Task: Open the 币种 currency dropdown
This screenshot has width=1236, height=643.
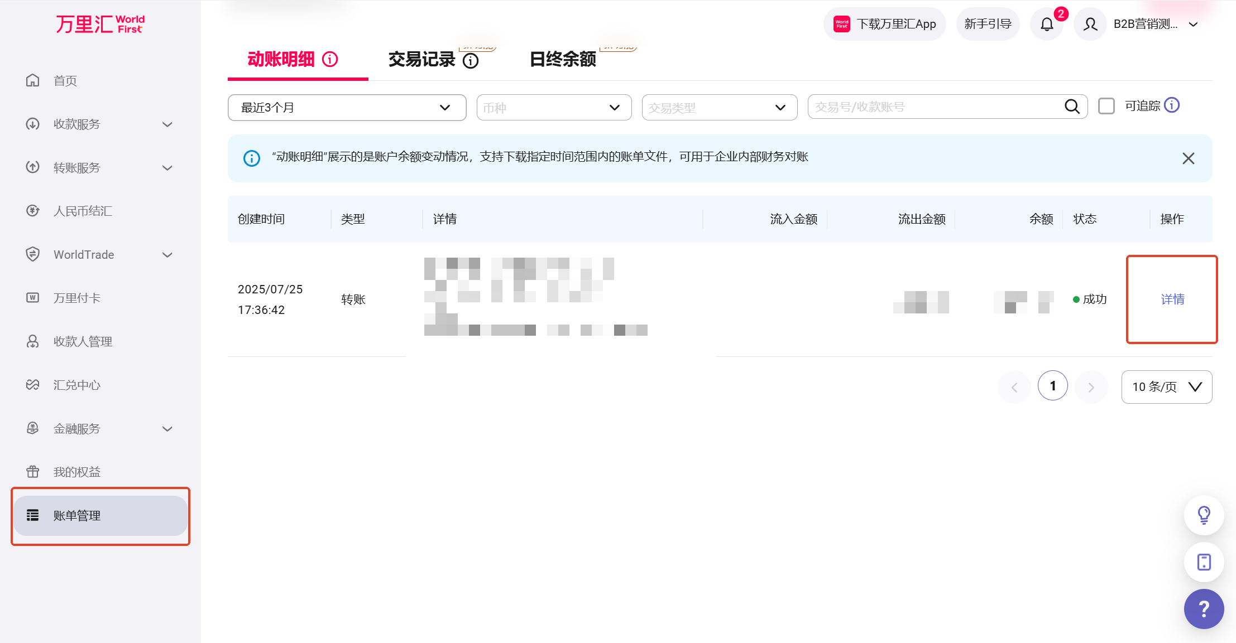Action: coord(554,108)
